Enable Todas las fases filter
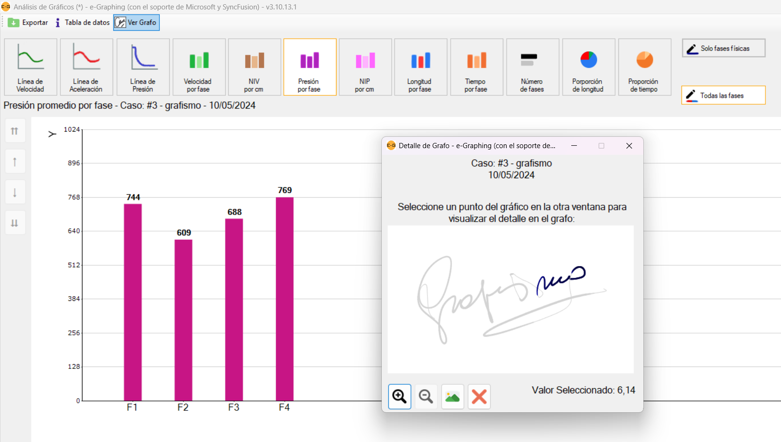Image resolution: width=781 pixels, height=442 pixels. [723, 95]
